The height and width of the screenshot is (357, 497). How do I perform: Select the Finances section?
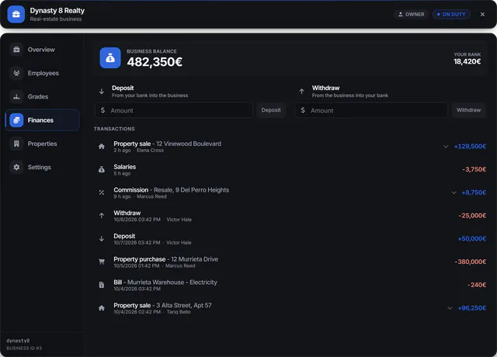[x=42, y=120]
